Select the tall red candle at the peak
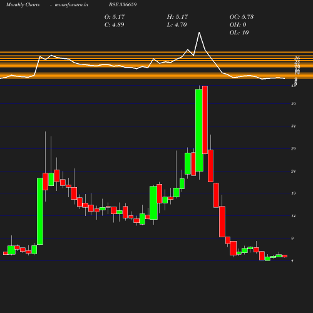 [205, 120]
